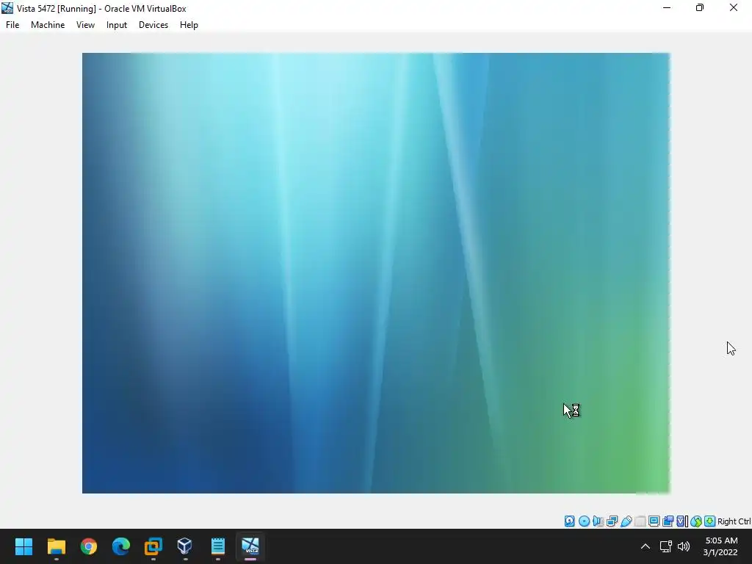Click the mouse integration status icon

tap(696, 521)
